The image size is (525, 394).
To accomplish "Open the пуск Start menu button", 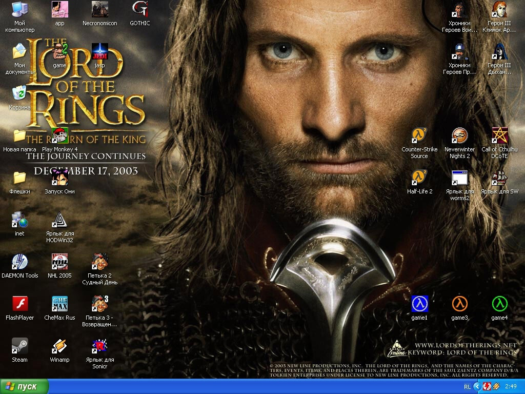I will coord(25,386).
